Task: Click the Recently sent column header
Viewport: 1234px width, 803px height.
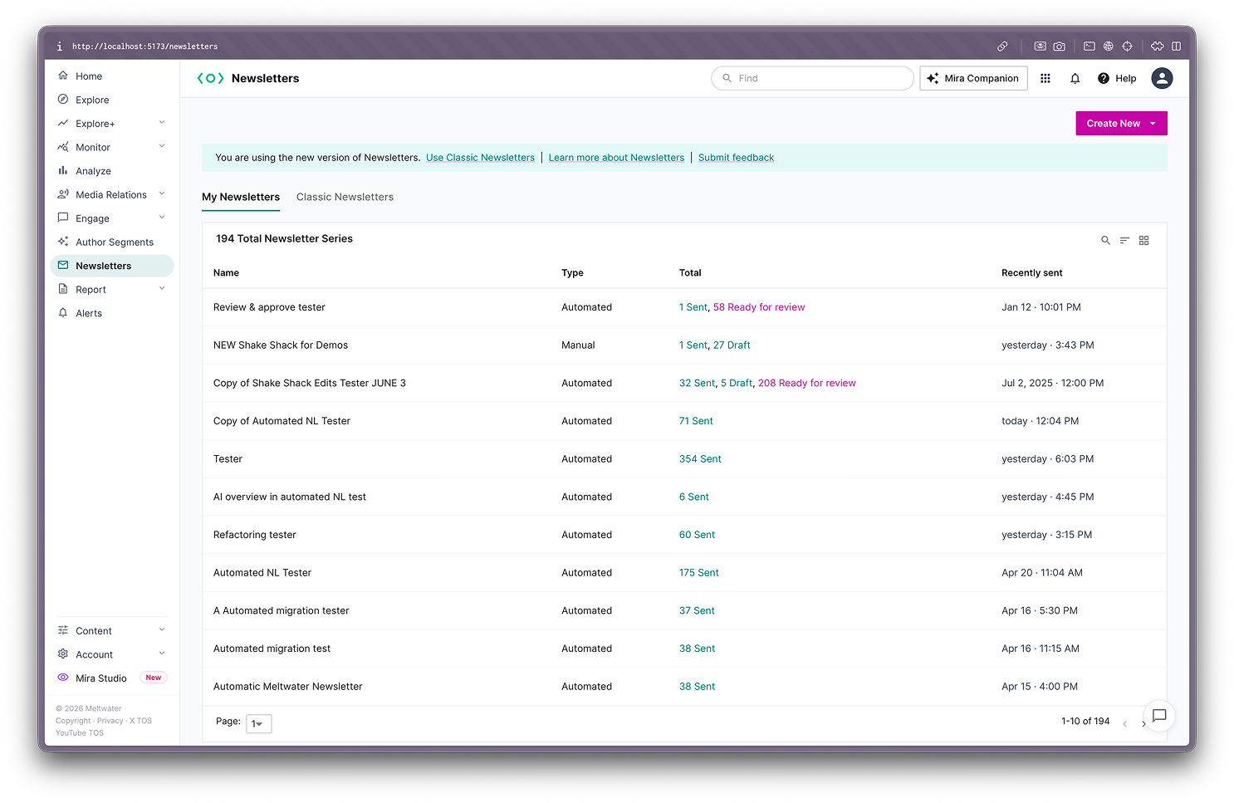Action: point(1031,272)
